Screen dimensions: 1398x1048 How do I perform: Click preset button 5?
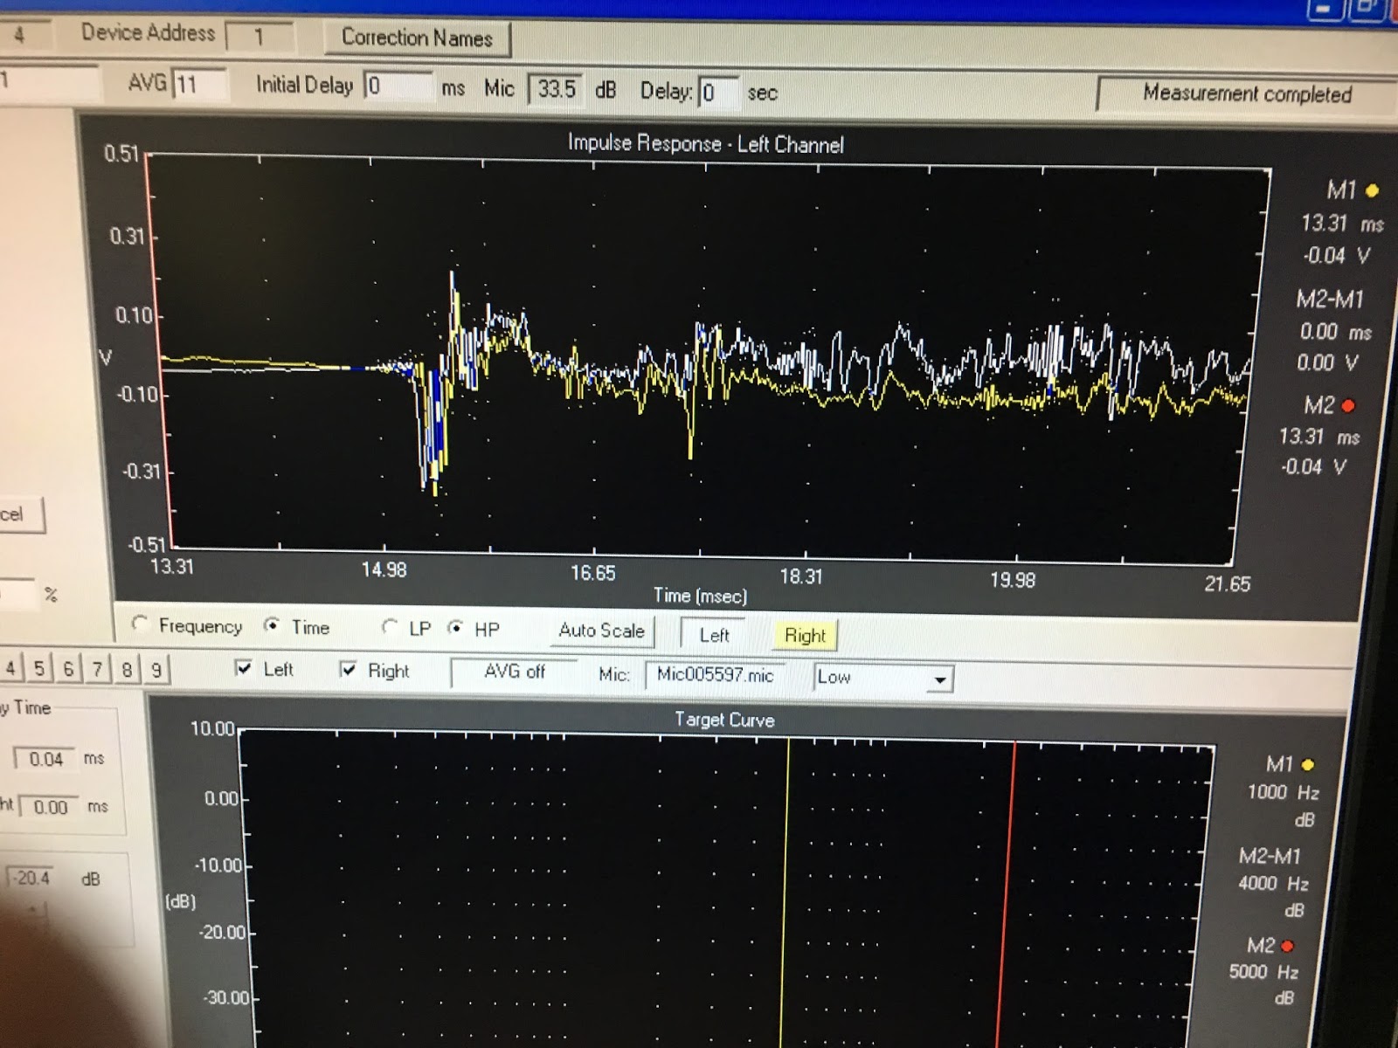point(38,667)
